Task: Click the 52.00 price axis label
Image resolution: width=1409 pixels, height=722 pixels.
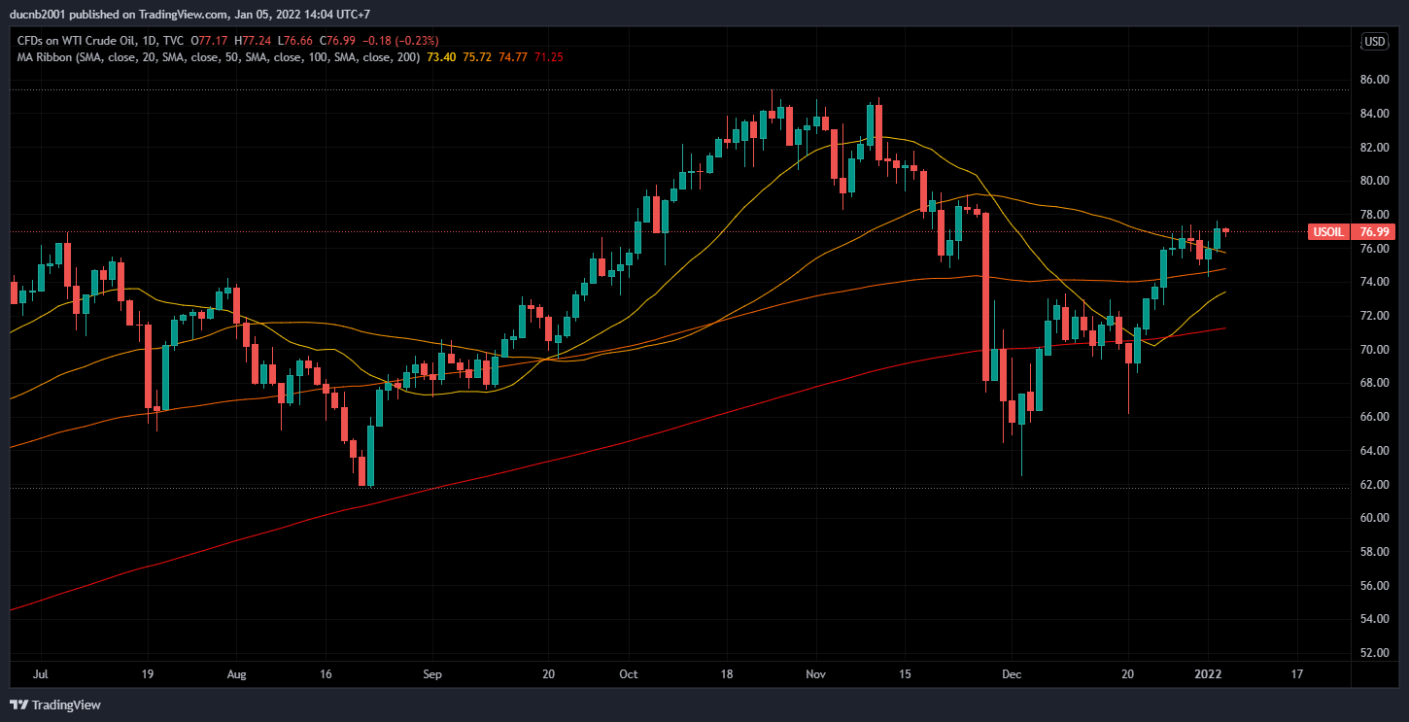Action: [1373, 653]
